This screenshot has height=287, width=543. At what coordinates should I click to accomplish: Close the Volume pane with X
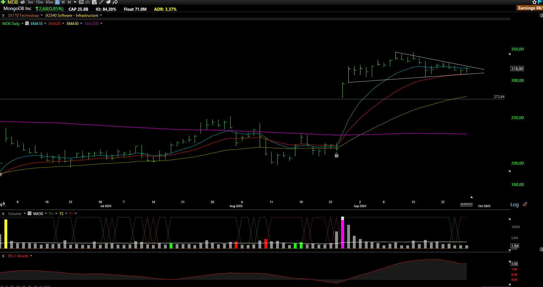tap(3, 214)
